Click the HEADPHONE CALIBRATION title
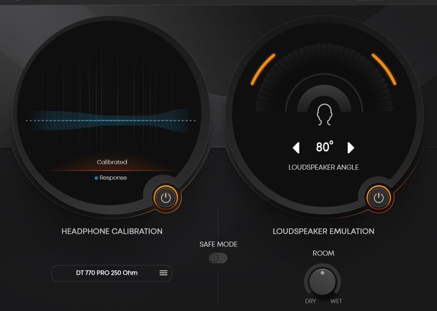The height and width of the screenshot is (311, 437). 112,231
